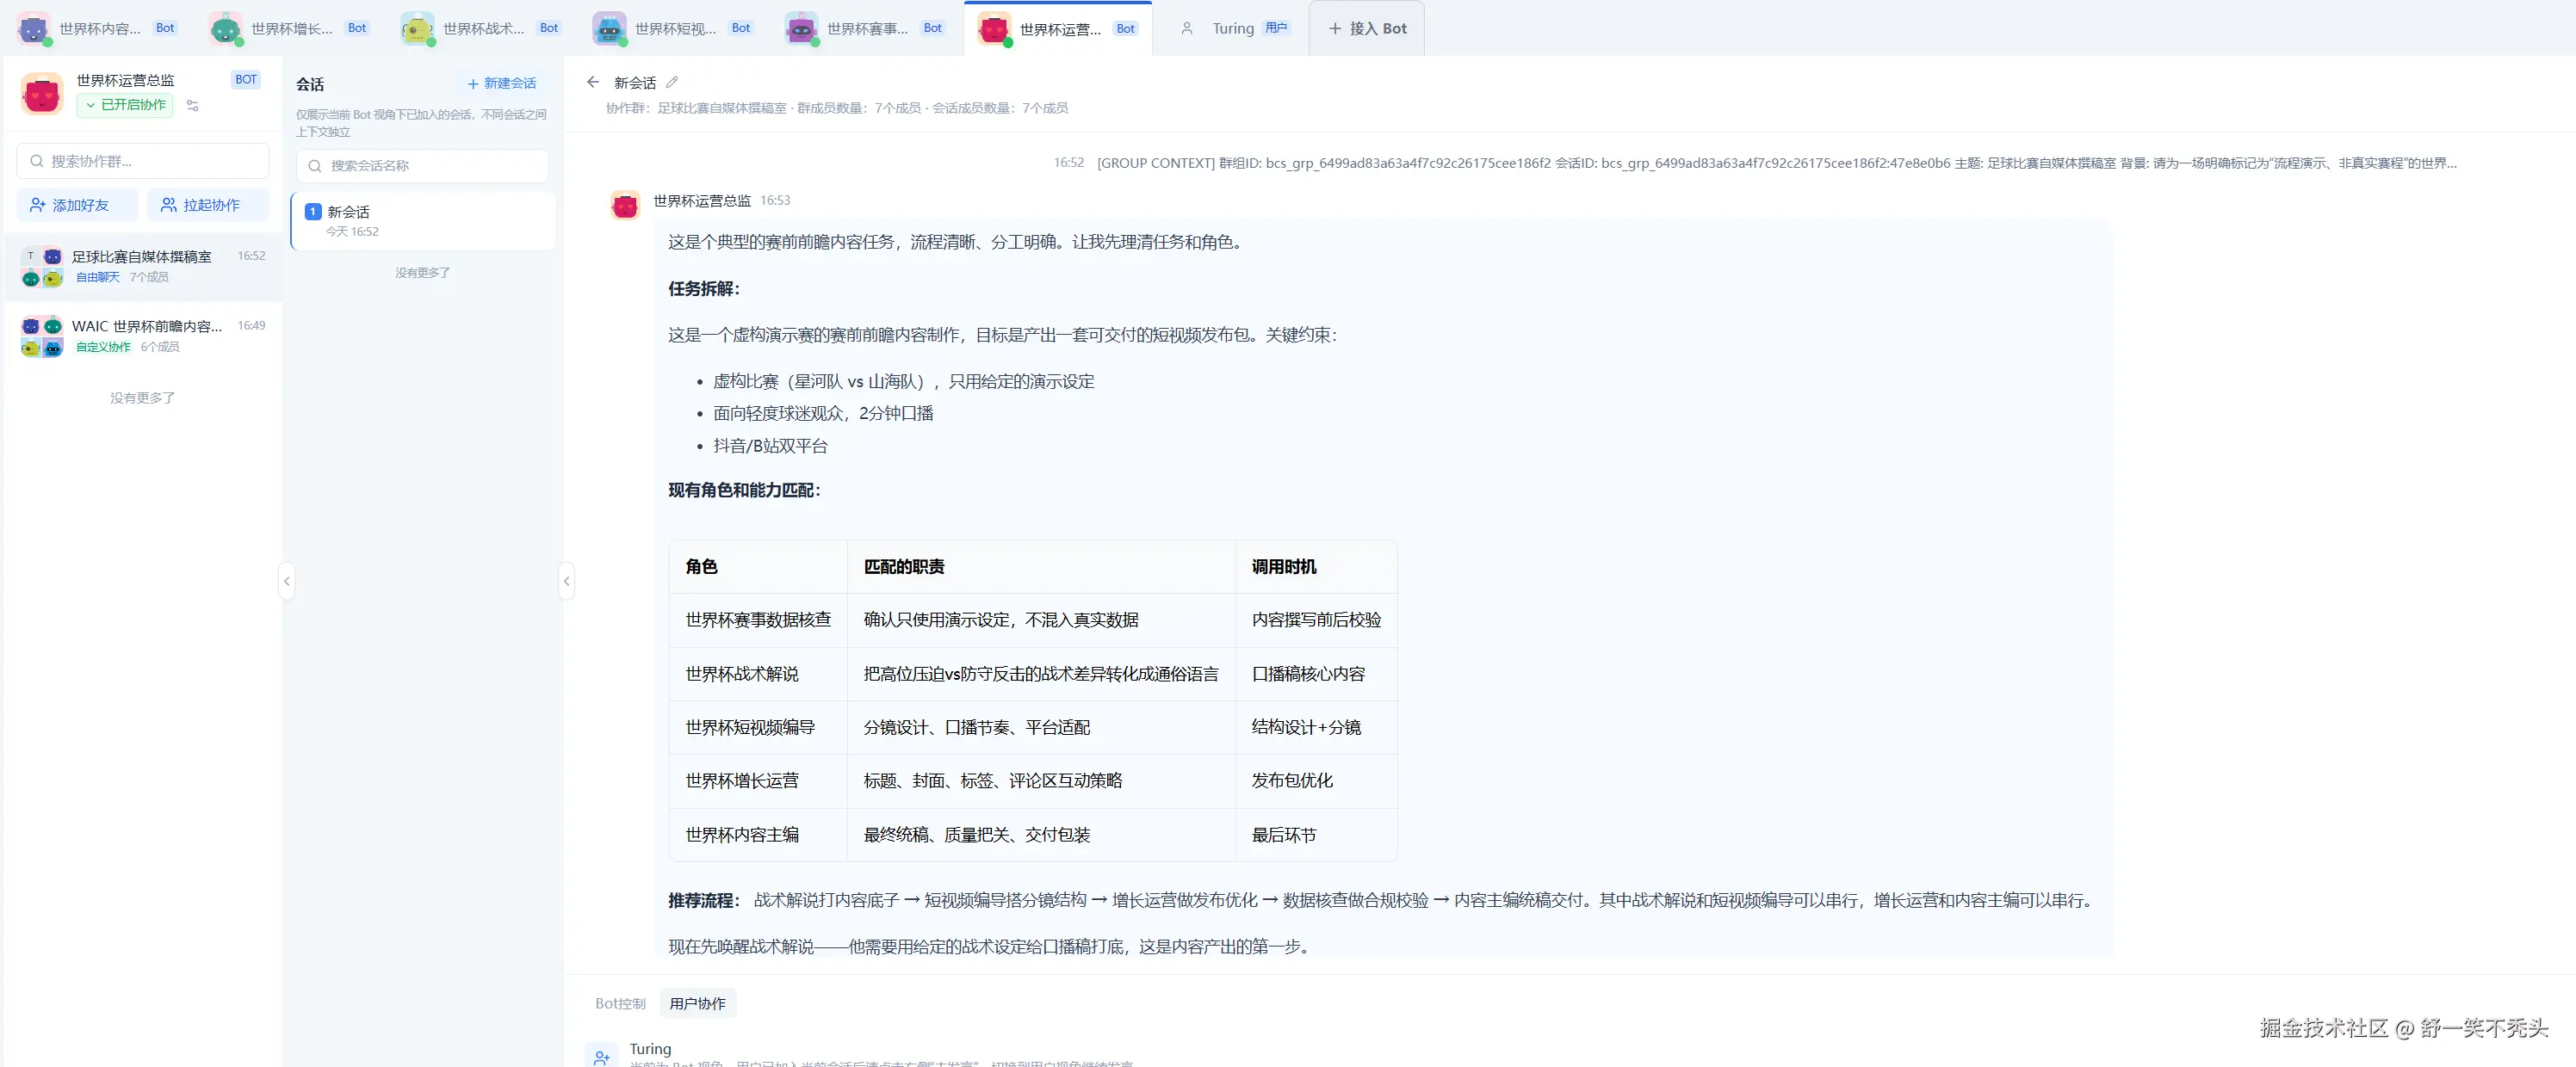2576x1067 pixels.
Task: Switch to the 世界杯战术 bot tab
Action: click(481, 28)
